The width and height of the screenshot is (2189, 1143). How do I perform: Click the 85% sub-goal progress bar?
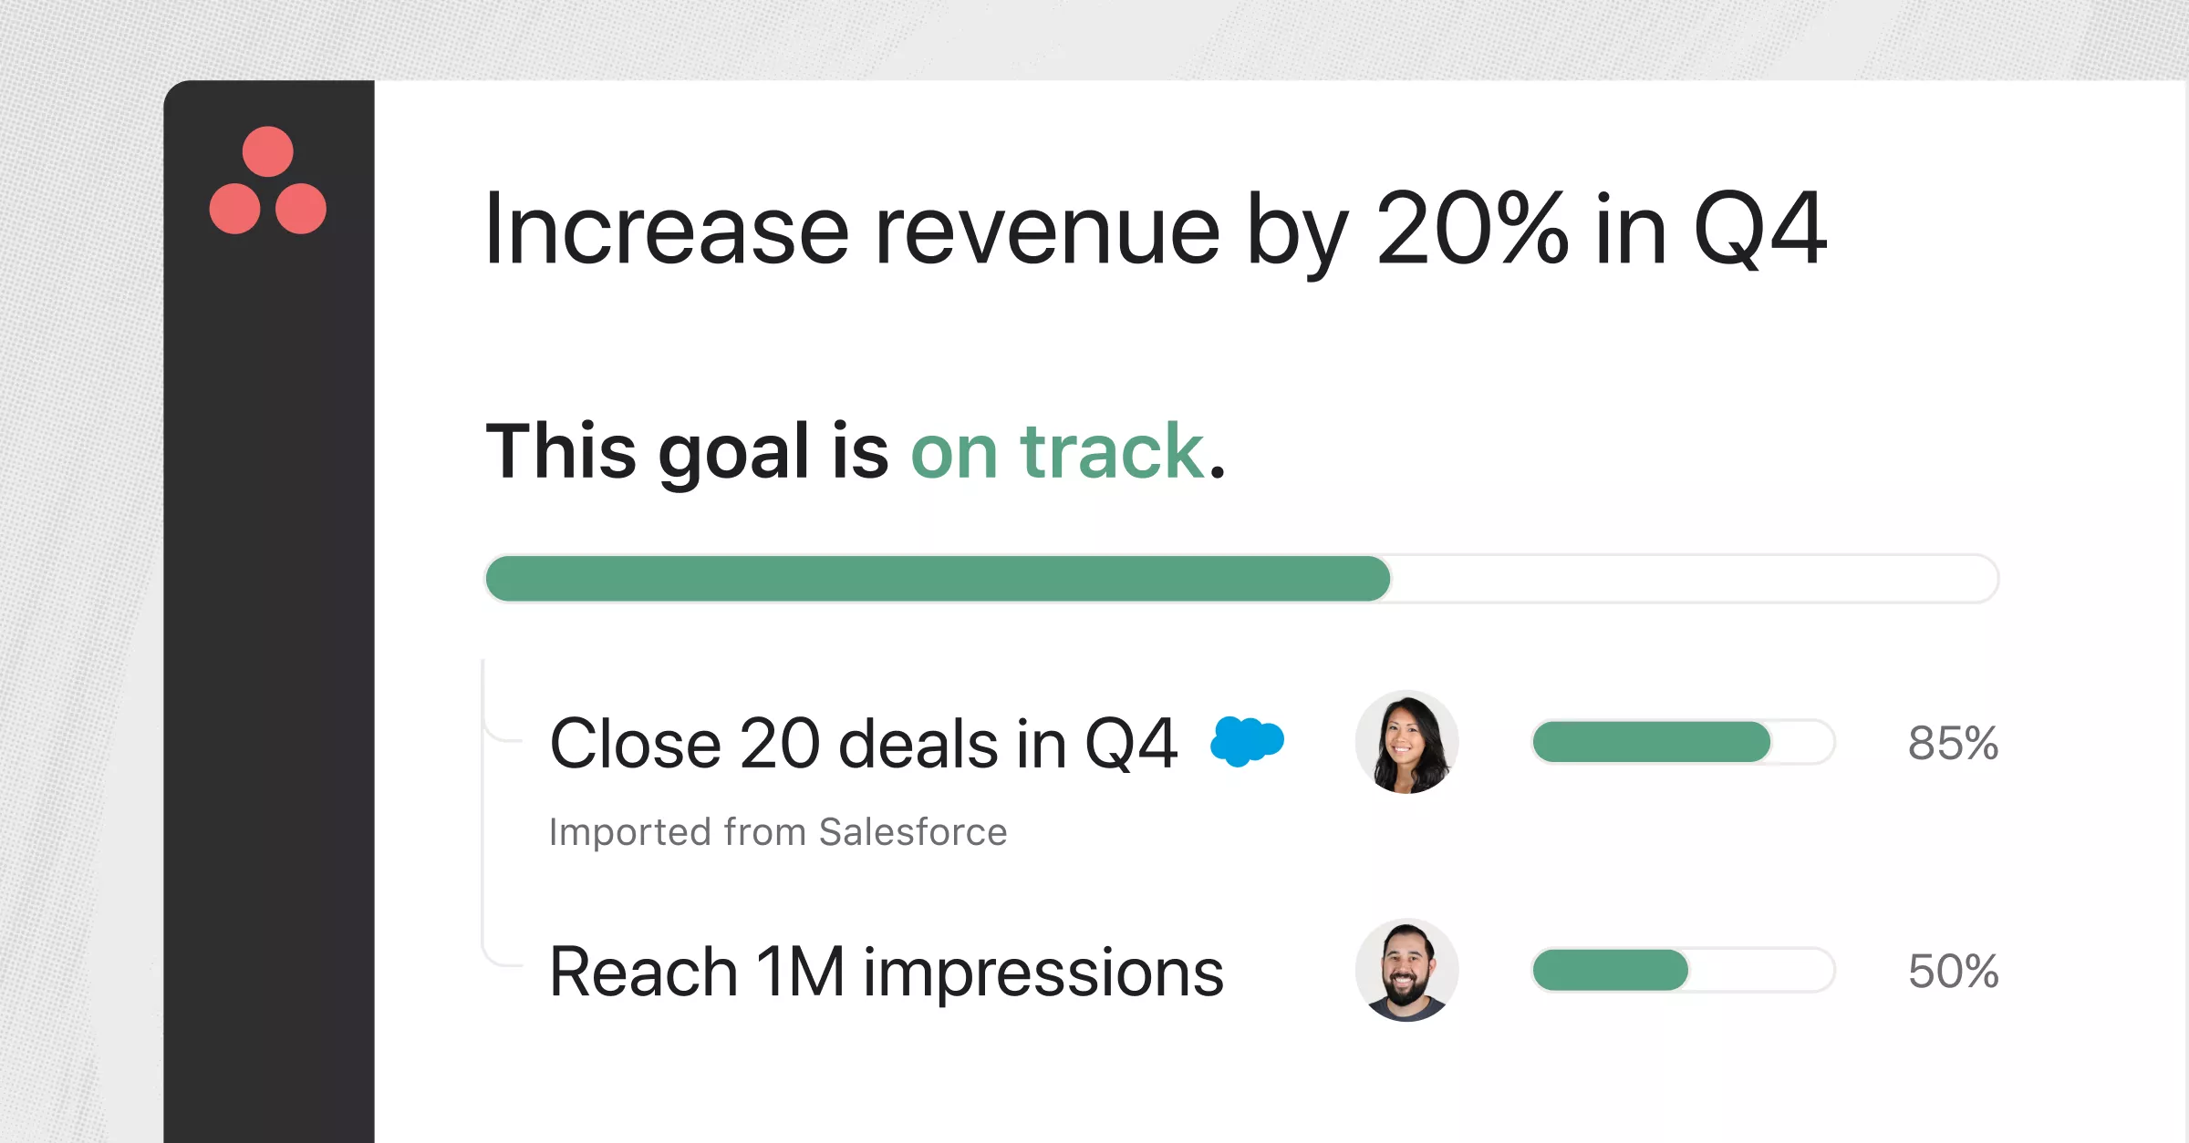point(1683,742)
